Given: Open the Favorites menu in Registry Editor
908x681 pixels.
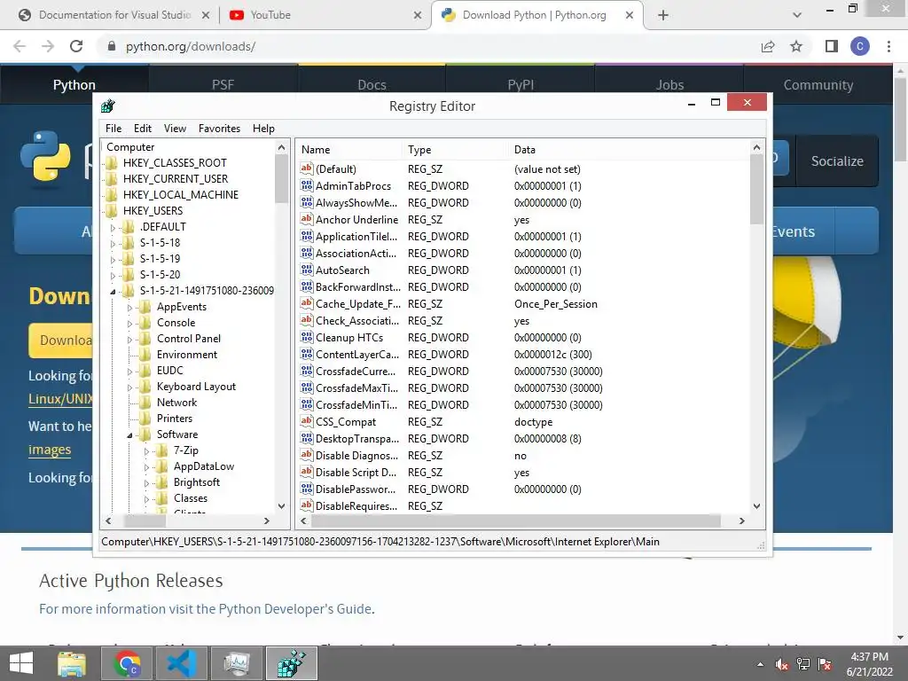Looking at the screenshot, I should pyautogui.click(x=219, y=129).
